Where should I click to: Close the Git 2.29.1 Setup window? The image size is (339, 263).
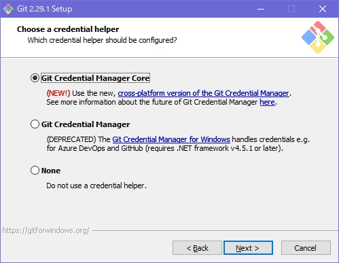coord(323,9)
